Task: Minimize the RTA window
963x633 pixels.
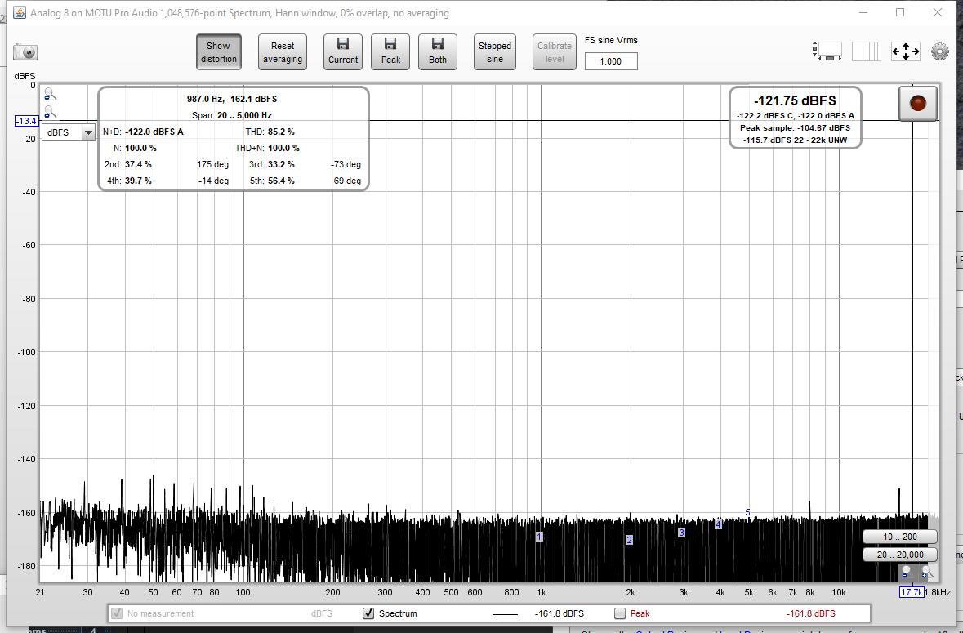Action: 863,12
